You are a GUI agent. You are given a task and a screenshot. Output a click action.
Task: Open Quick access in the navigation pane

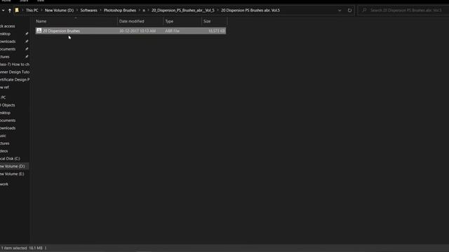tap(8, 26)
